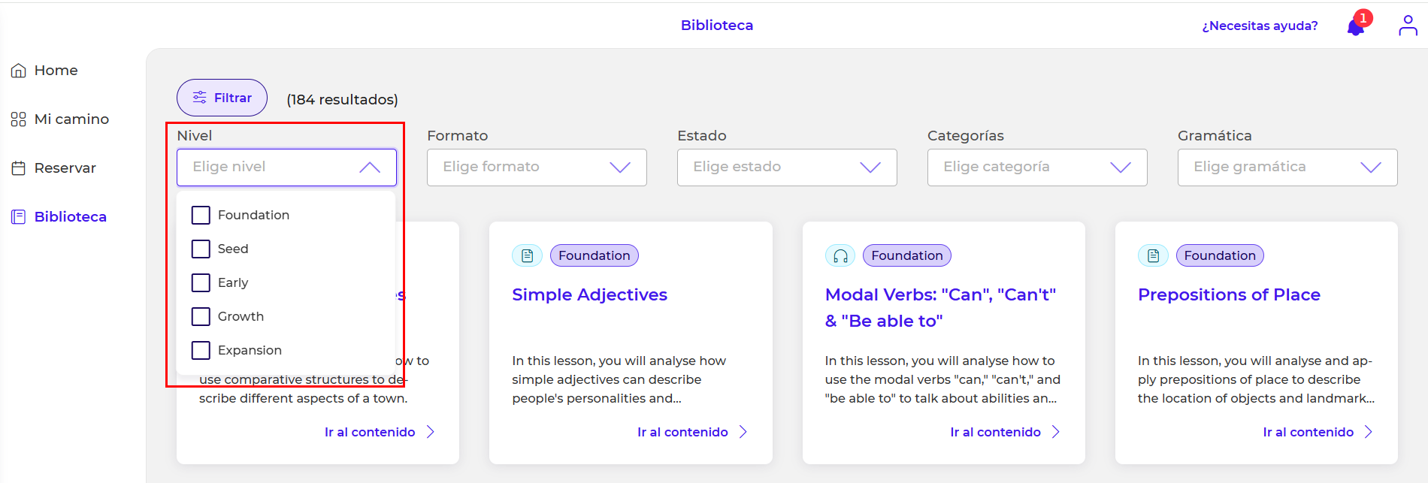
Task: Tick the Seed checkbox
Action: coord(201,249)
